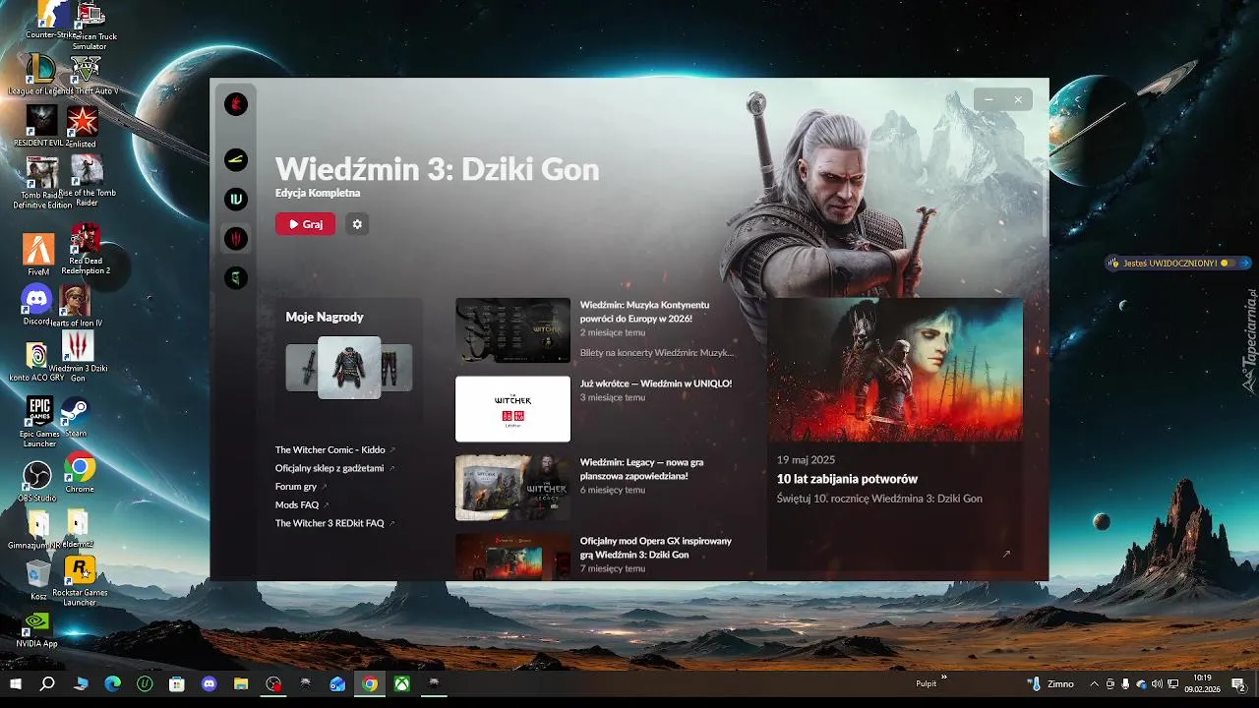Open taskbar search magnifier
Viewport: 1259px width, 708px height.
coord(47,684)
